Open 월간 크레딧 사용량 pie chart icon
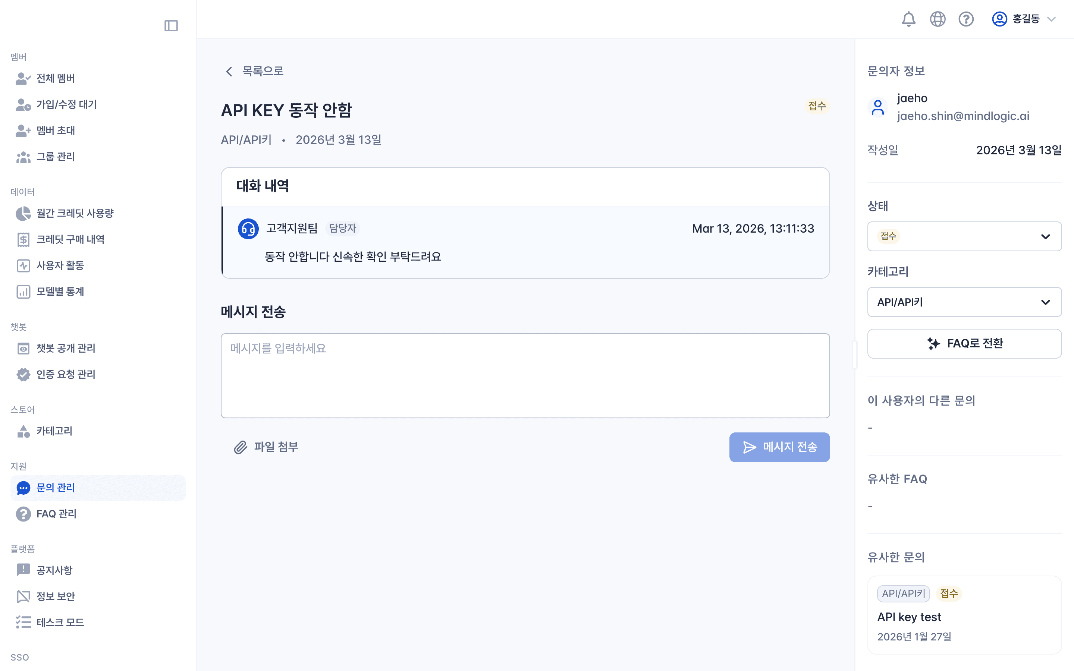This screenshot has width=1074, height=671. click(x=23, y=213)
